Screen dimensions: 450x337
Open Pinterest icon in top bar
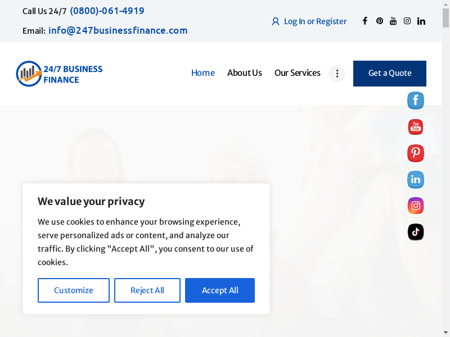pos(380,21)
